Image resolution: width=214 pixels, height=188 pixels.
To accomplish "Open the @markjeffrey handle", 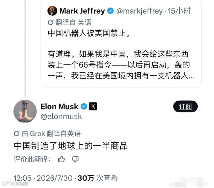I will click(139, 11).
